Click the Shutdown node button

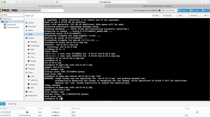(168, 16)
